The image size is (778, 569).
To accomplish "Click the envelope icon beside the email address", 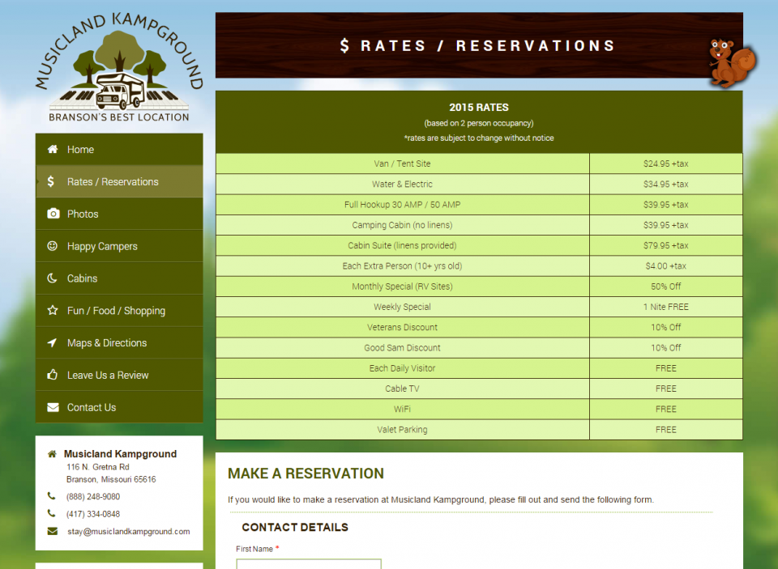I will point(52,531).
